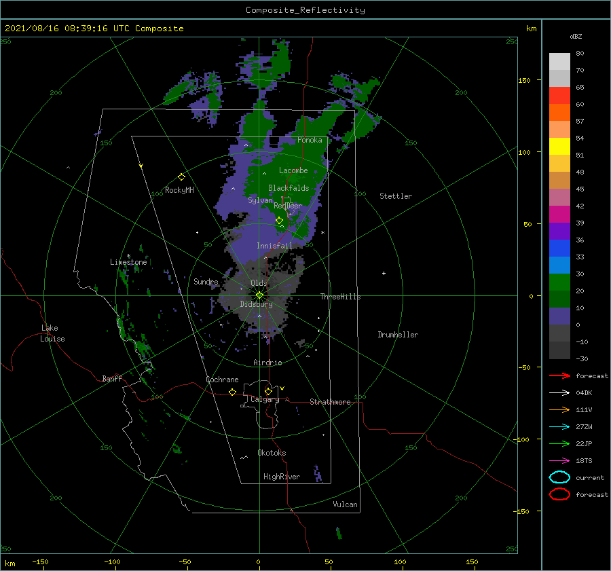Click the Strathmore label
This screenshot has width=611, height=571.
(x=330, y=402)
